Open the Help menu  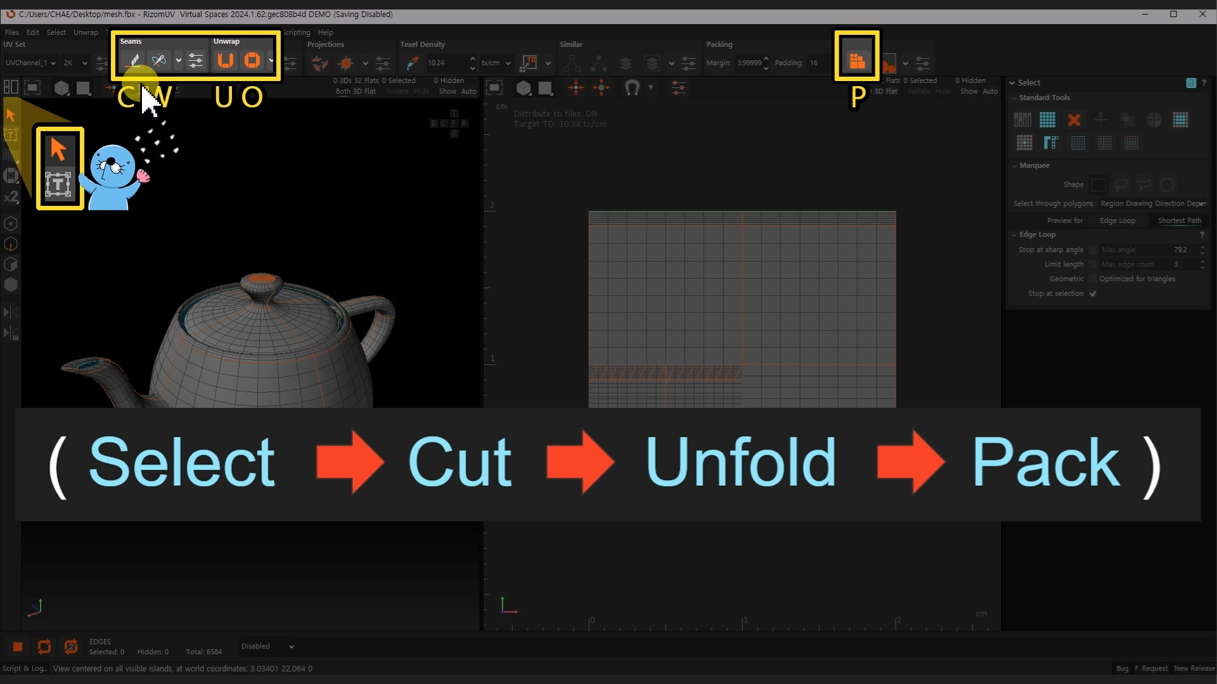pyautogui.click(x=325, y=32)
